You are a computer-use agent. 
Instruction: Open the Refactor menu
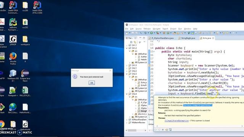147,29
